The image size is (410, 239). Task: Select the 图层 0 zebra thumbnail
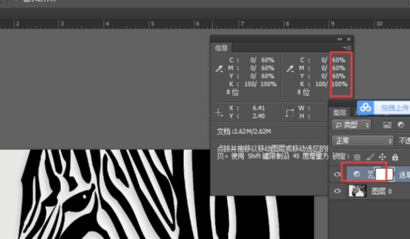pos(358,191)
